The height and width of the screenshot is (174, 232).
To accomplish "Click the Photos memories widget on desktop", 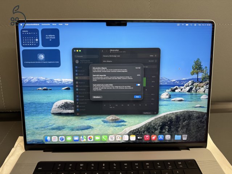I will pos(41,58).
